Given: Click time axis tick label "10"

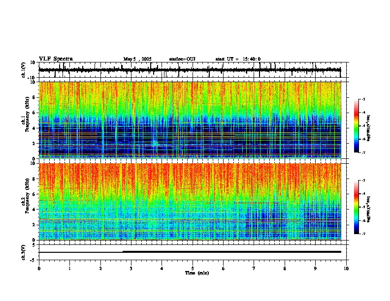Looking at the screenshot, I should 346,269.
